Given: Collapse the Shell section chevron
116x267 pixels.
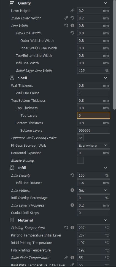Looking at the screenshot, I should (106, 78).
